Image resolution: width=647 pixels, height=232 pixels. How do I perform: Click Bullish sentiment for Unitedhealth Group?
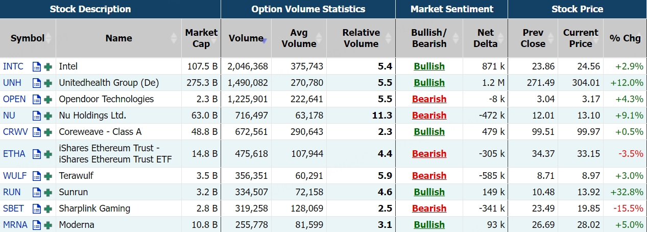pyautogui.click(x=429, y=83)
